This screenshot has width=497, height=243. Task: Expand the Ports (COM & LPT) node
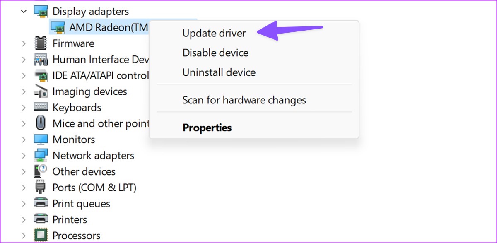point(24,188)
